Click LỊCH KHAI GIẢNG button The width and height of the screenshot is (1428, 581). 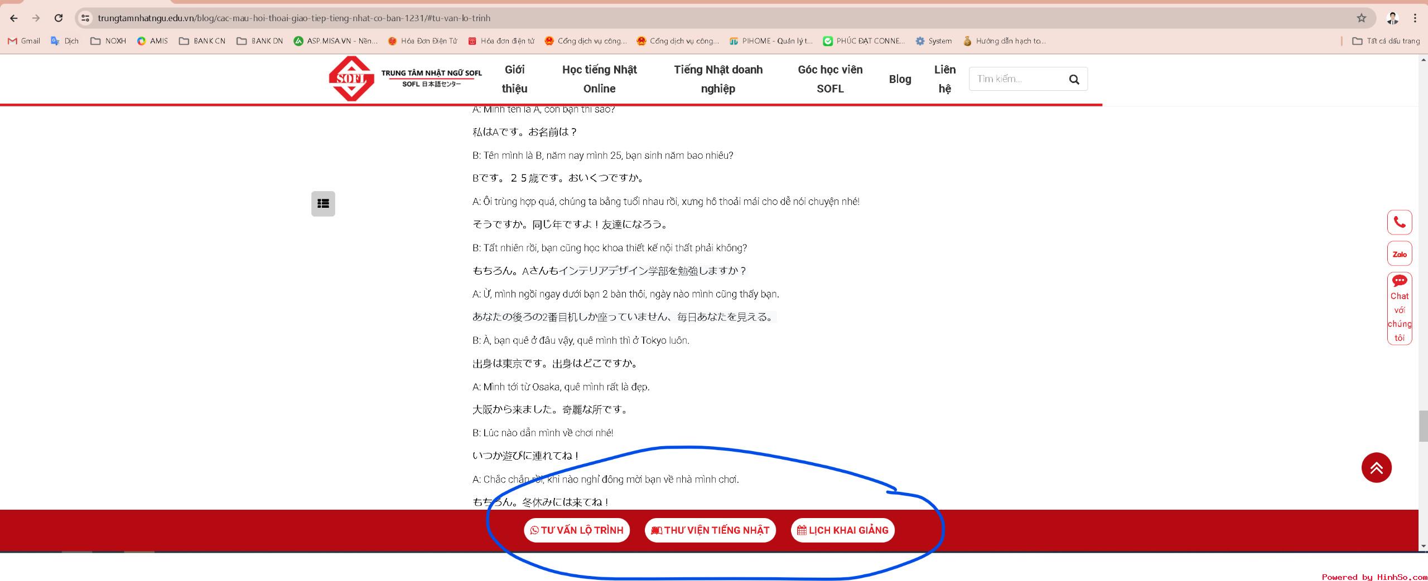(x=842, y=530)
